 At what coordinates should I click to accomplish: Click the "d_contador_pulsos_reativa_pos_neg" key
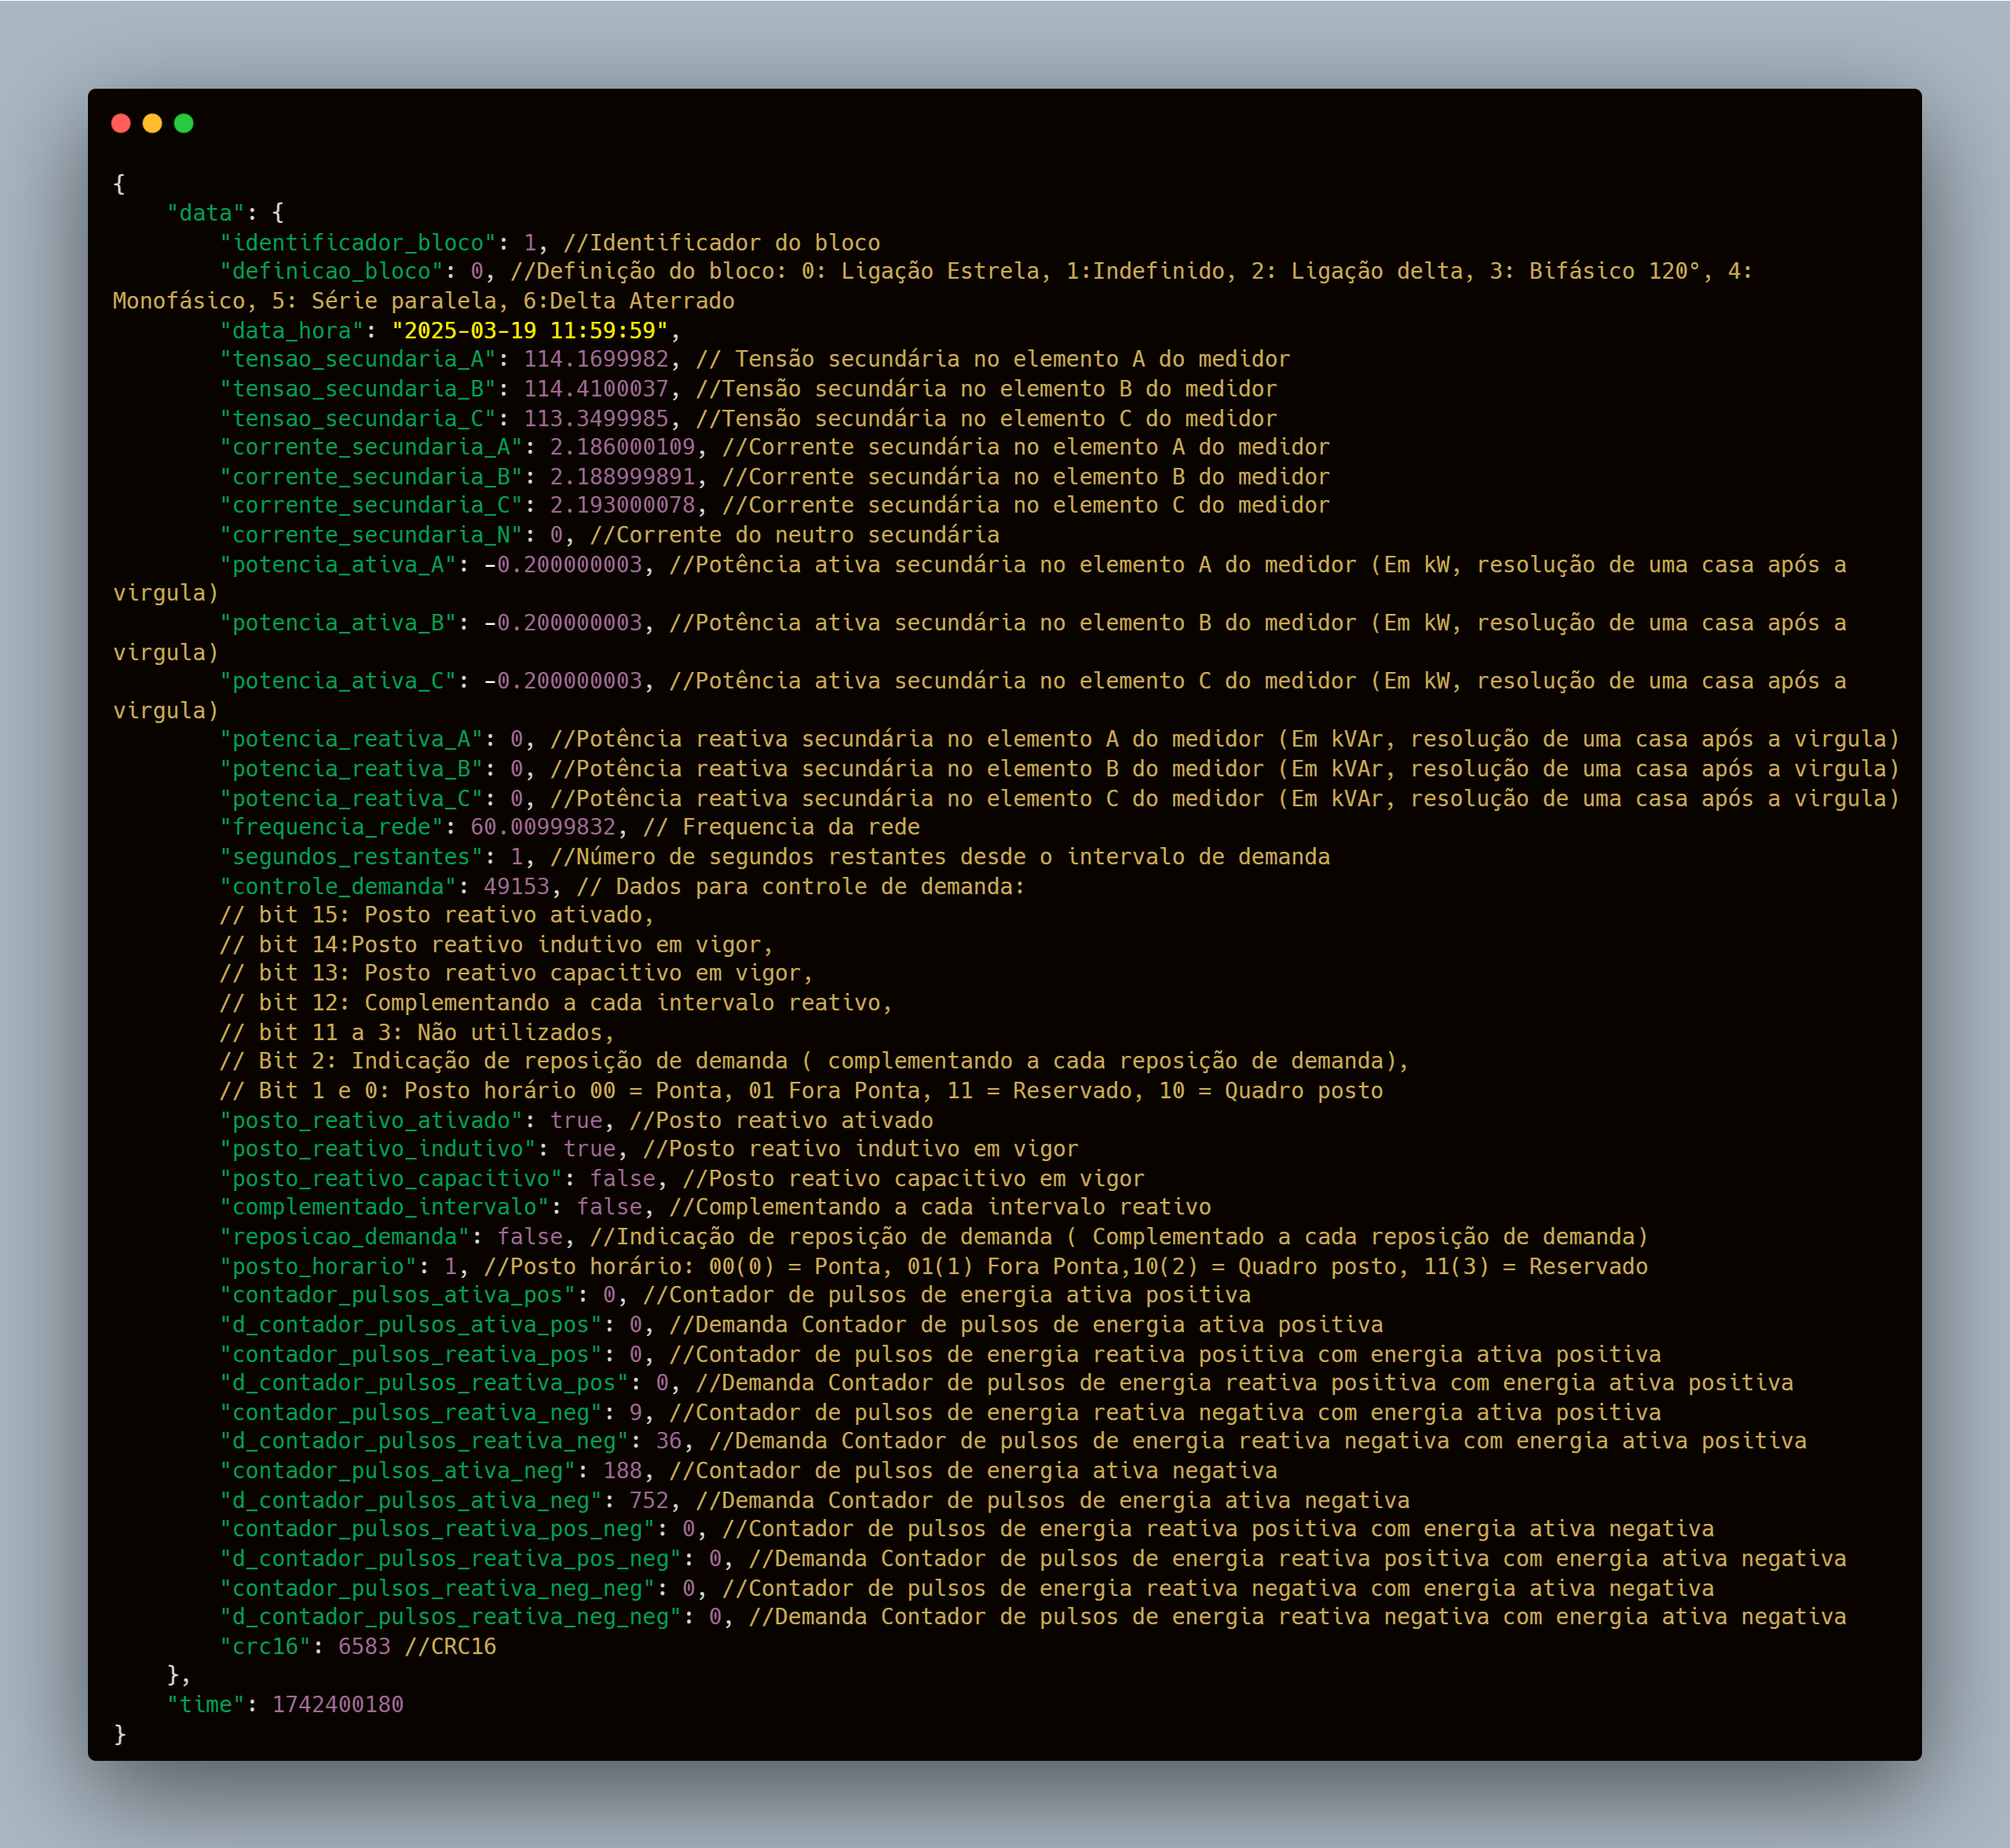(x=451, y=1559)
